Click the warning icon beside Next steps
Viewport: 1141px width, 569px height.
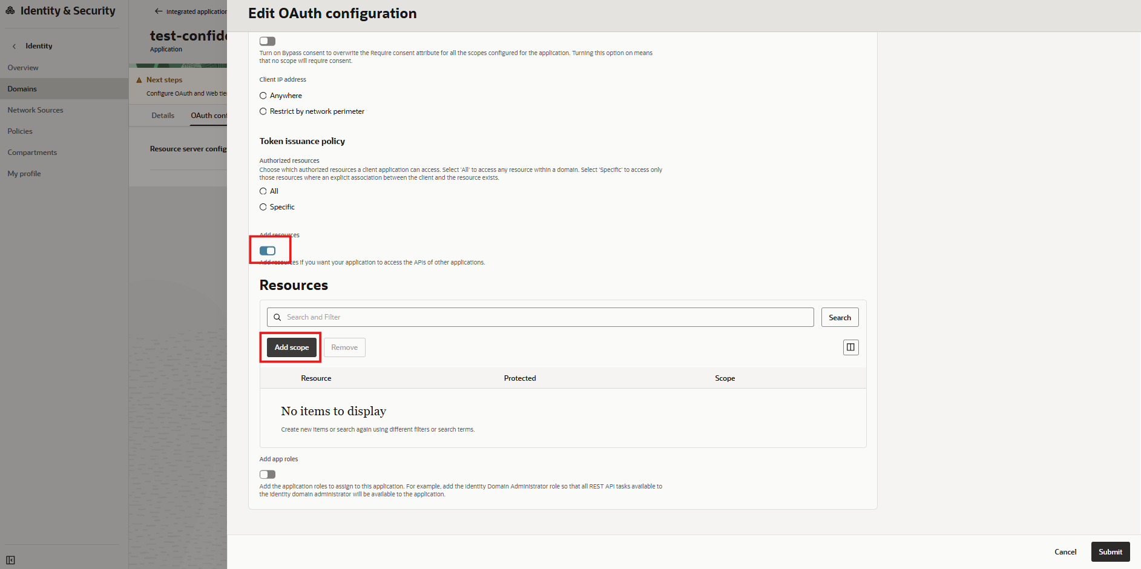139,80
